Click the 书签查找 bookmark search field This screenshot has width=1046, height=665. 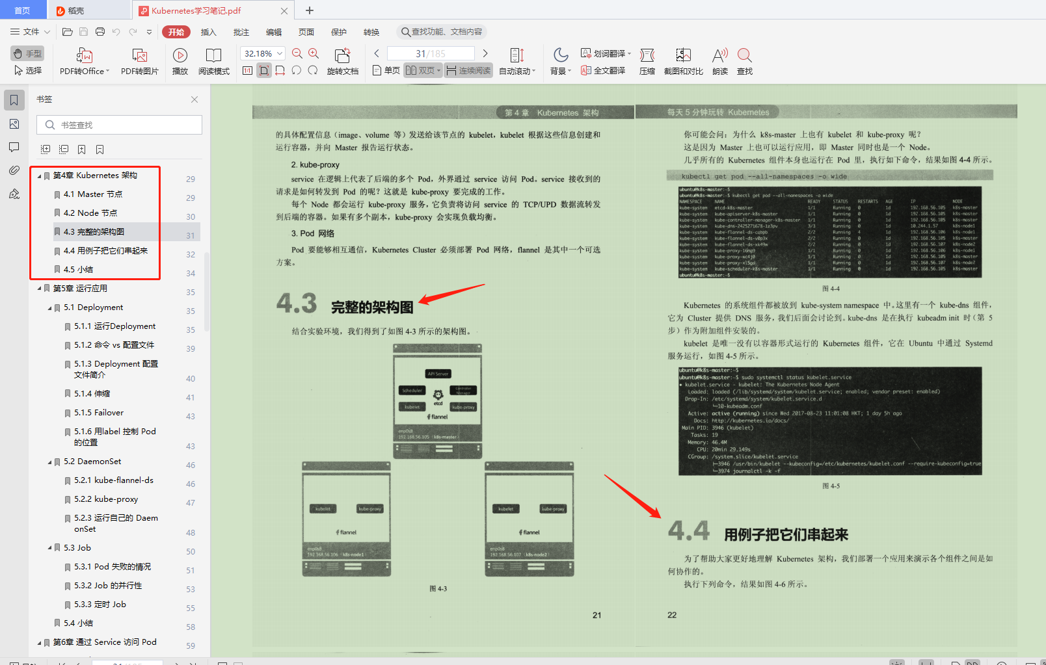[x=119, y=125]
